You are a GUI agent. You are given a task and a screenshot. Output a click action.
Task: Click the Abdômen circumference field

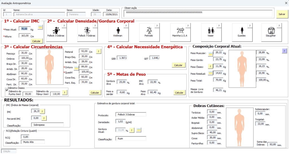(24, 73)
